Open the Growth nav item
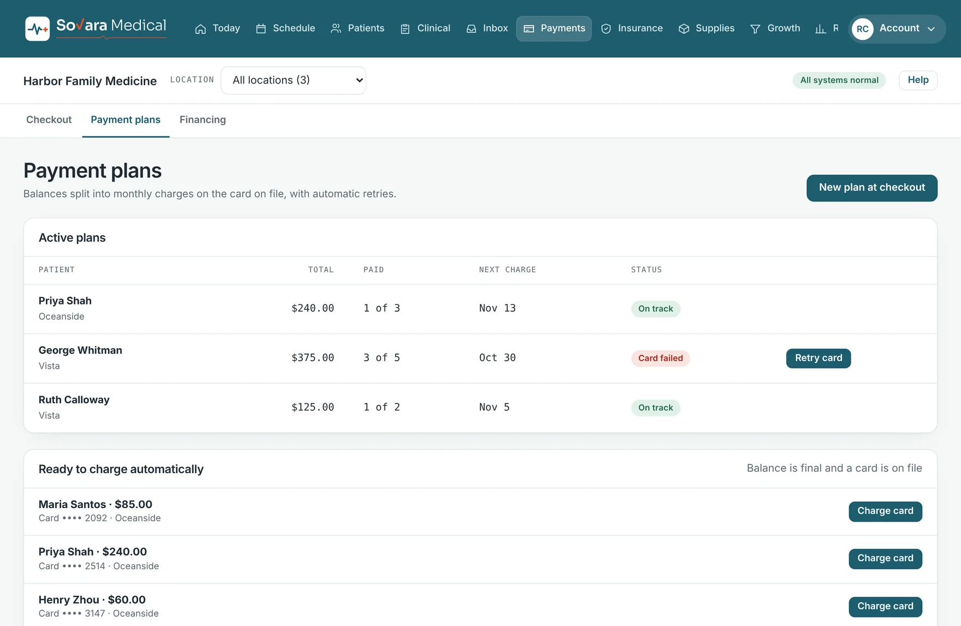Image resolution: width=961 pixels, height=626 pixels. [775, 28]
